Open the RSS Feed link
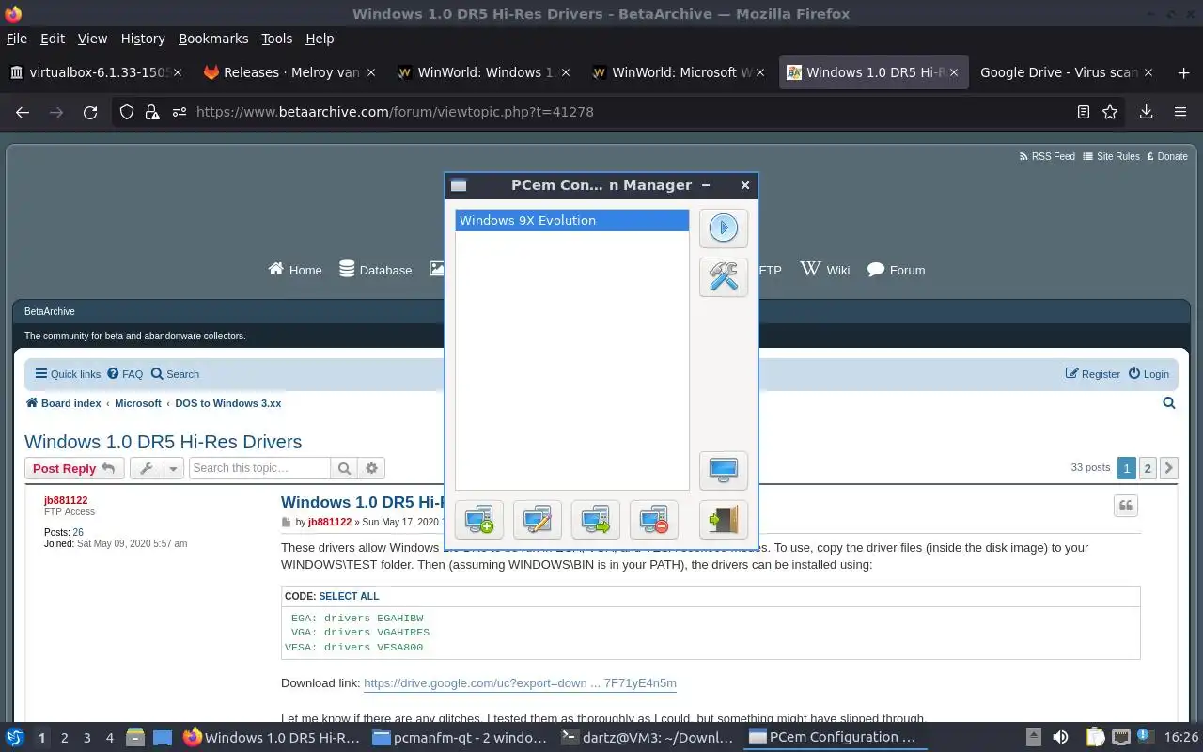Screen dimensions: 1203x752 coord(1046,156)
